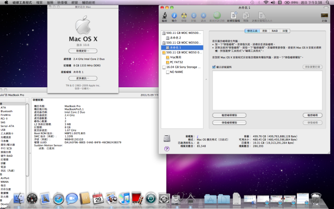Click the Verify Disk button on the right
The width and height of the screenshot is (334, 209).
pos(313,115)
